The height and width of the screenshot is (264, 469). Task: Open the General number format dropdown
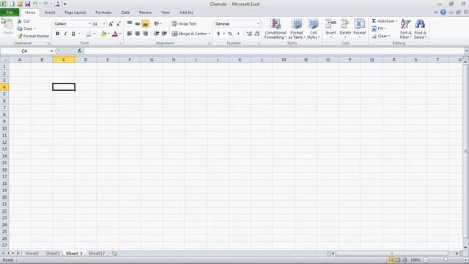258,23
